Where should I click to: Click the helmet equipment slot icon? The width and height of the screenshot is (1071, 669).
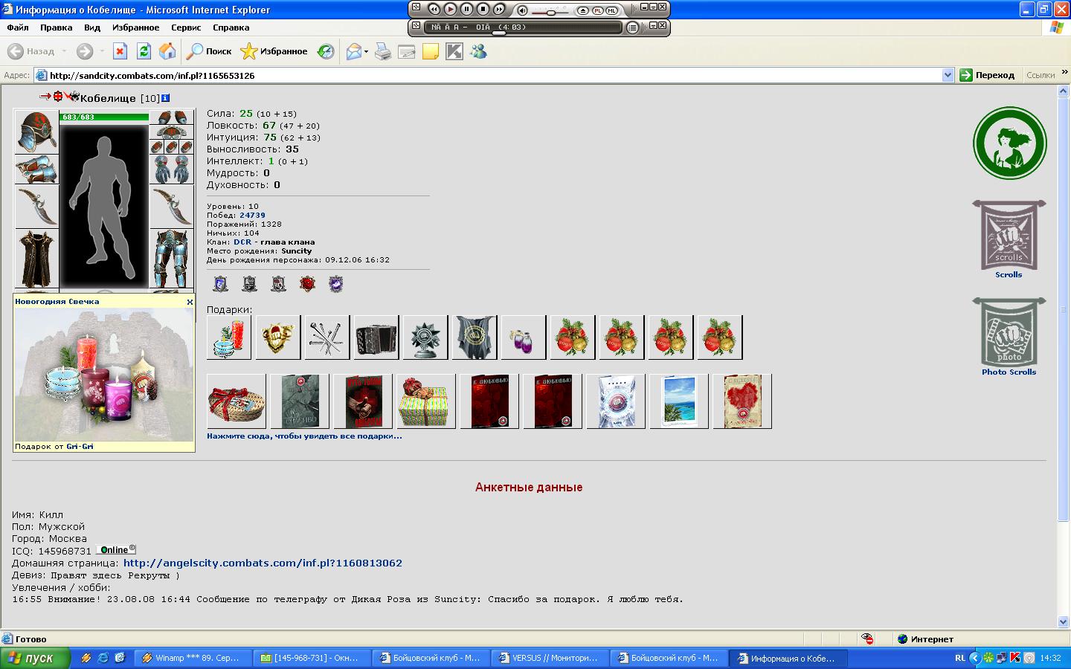pos(36,131)
